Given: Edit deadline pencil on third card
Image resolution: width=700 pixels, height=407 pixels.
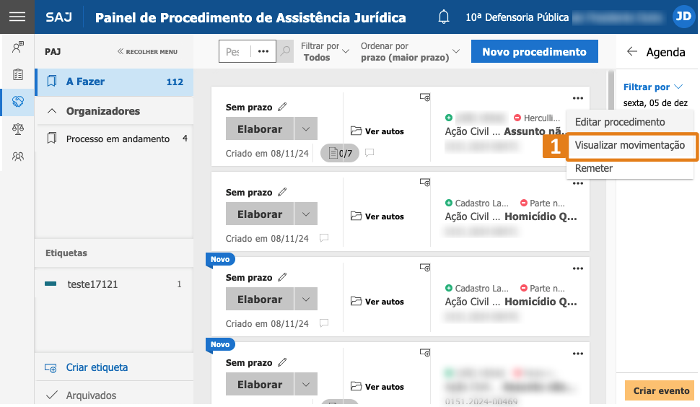Looking at the screenshot, I should (x=282, y=278).
